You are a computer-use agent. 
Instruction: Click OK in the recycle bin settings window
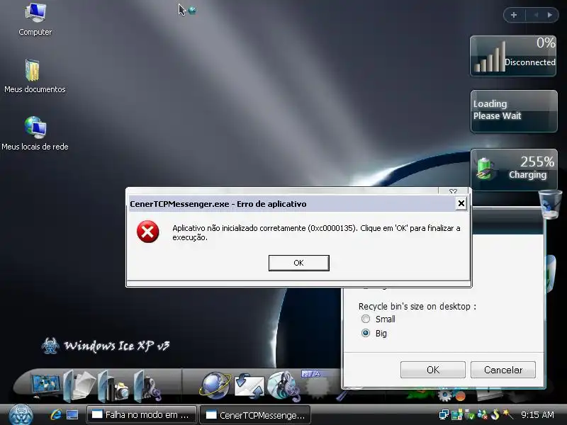pyautogui.click(x=433, y=370)
